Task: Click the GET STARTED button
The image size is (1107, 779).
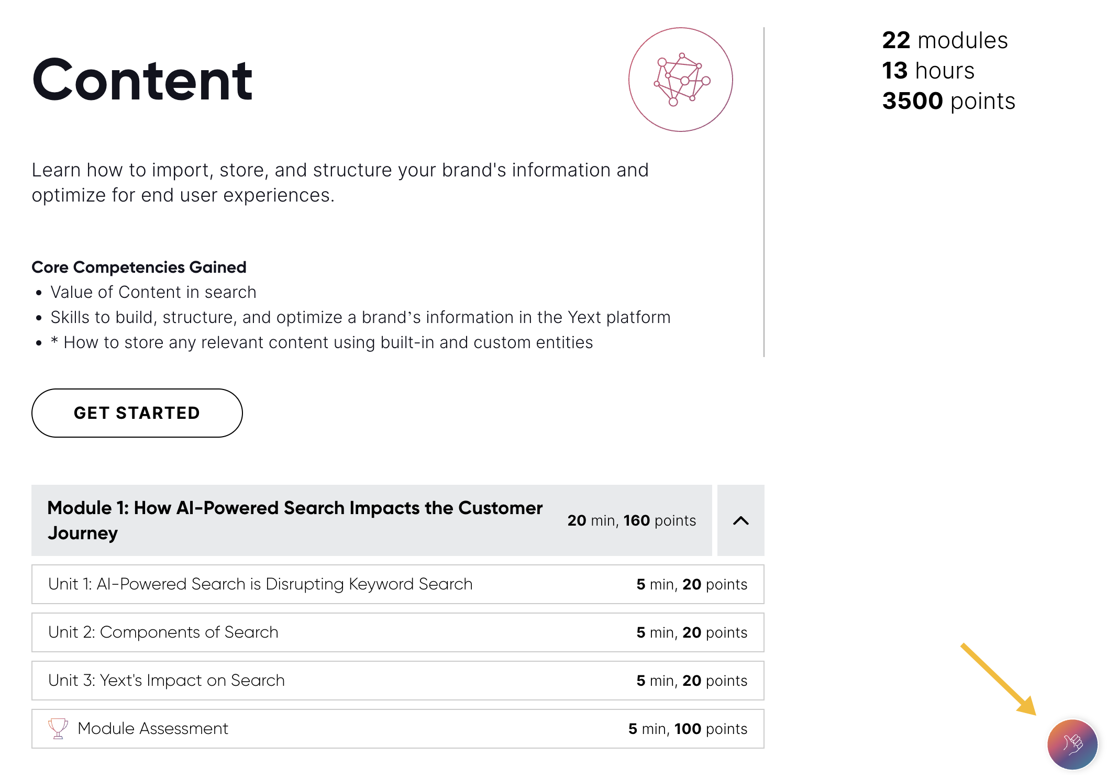Action: tap(137, 413)
